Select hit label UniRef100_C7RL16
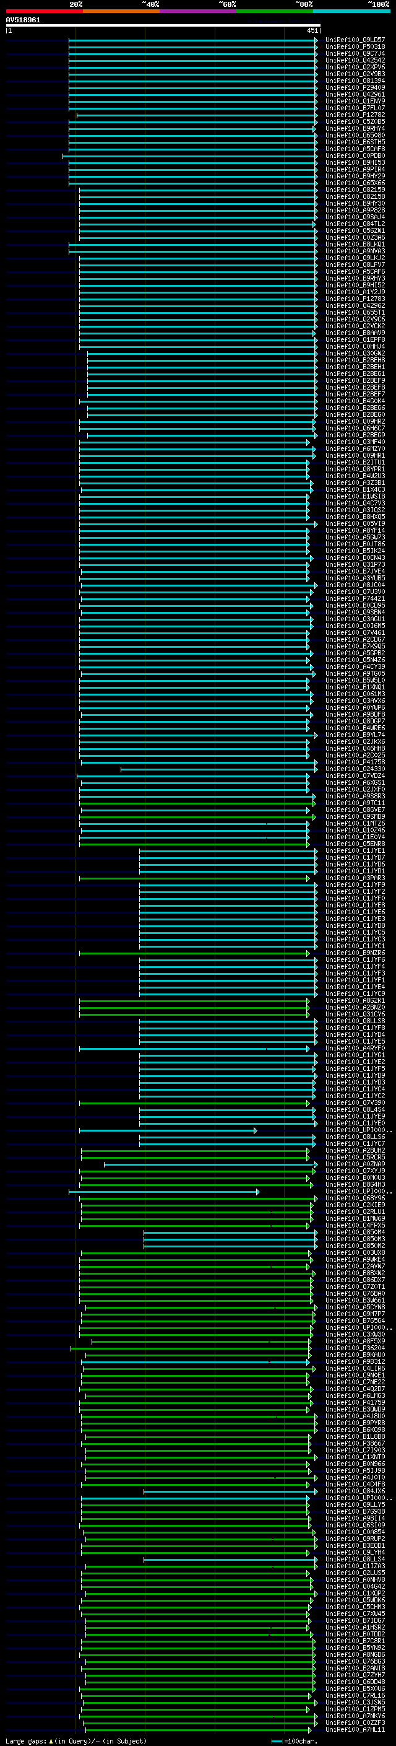 pos(355,1696)
